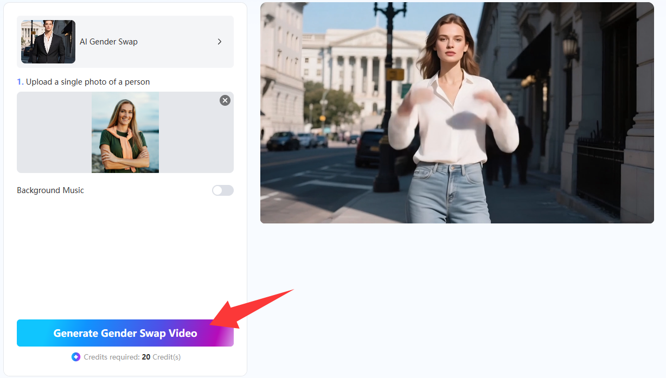Click the "Upload a single photo" instruction
Screen dimensions: 666x378
[x=88, y=82]
